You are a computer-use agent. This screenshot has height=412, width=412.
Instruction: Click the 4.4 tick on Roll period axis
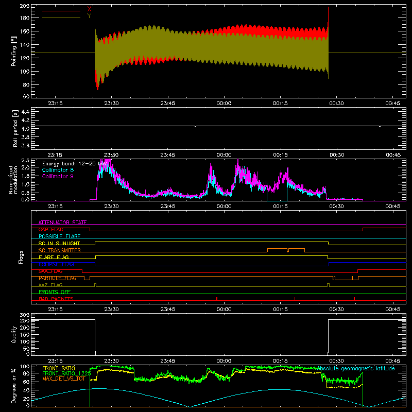click(x=25, y=112)
